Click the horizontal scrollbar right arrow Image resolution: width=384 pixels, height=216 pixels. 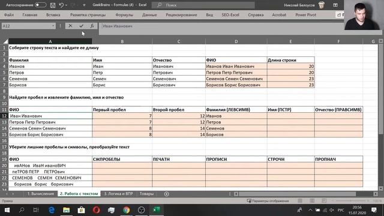coord(376,194)
